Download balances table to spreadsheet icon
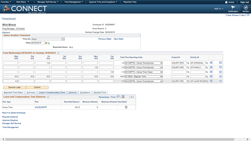Viewport: 251px width, 141px height. click(123, 97)
